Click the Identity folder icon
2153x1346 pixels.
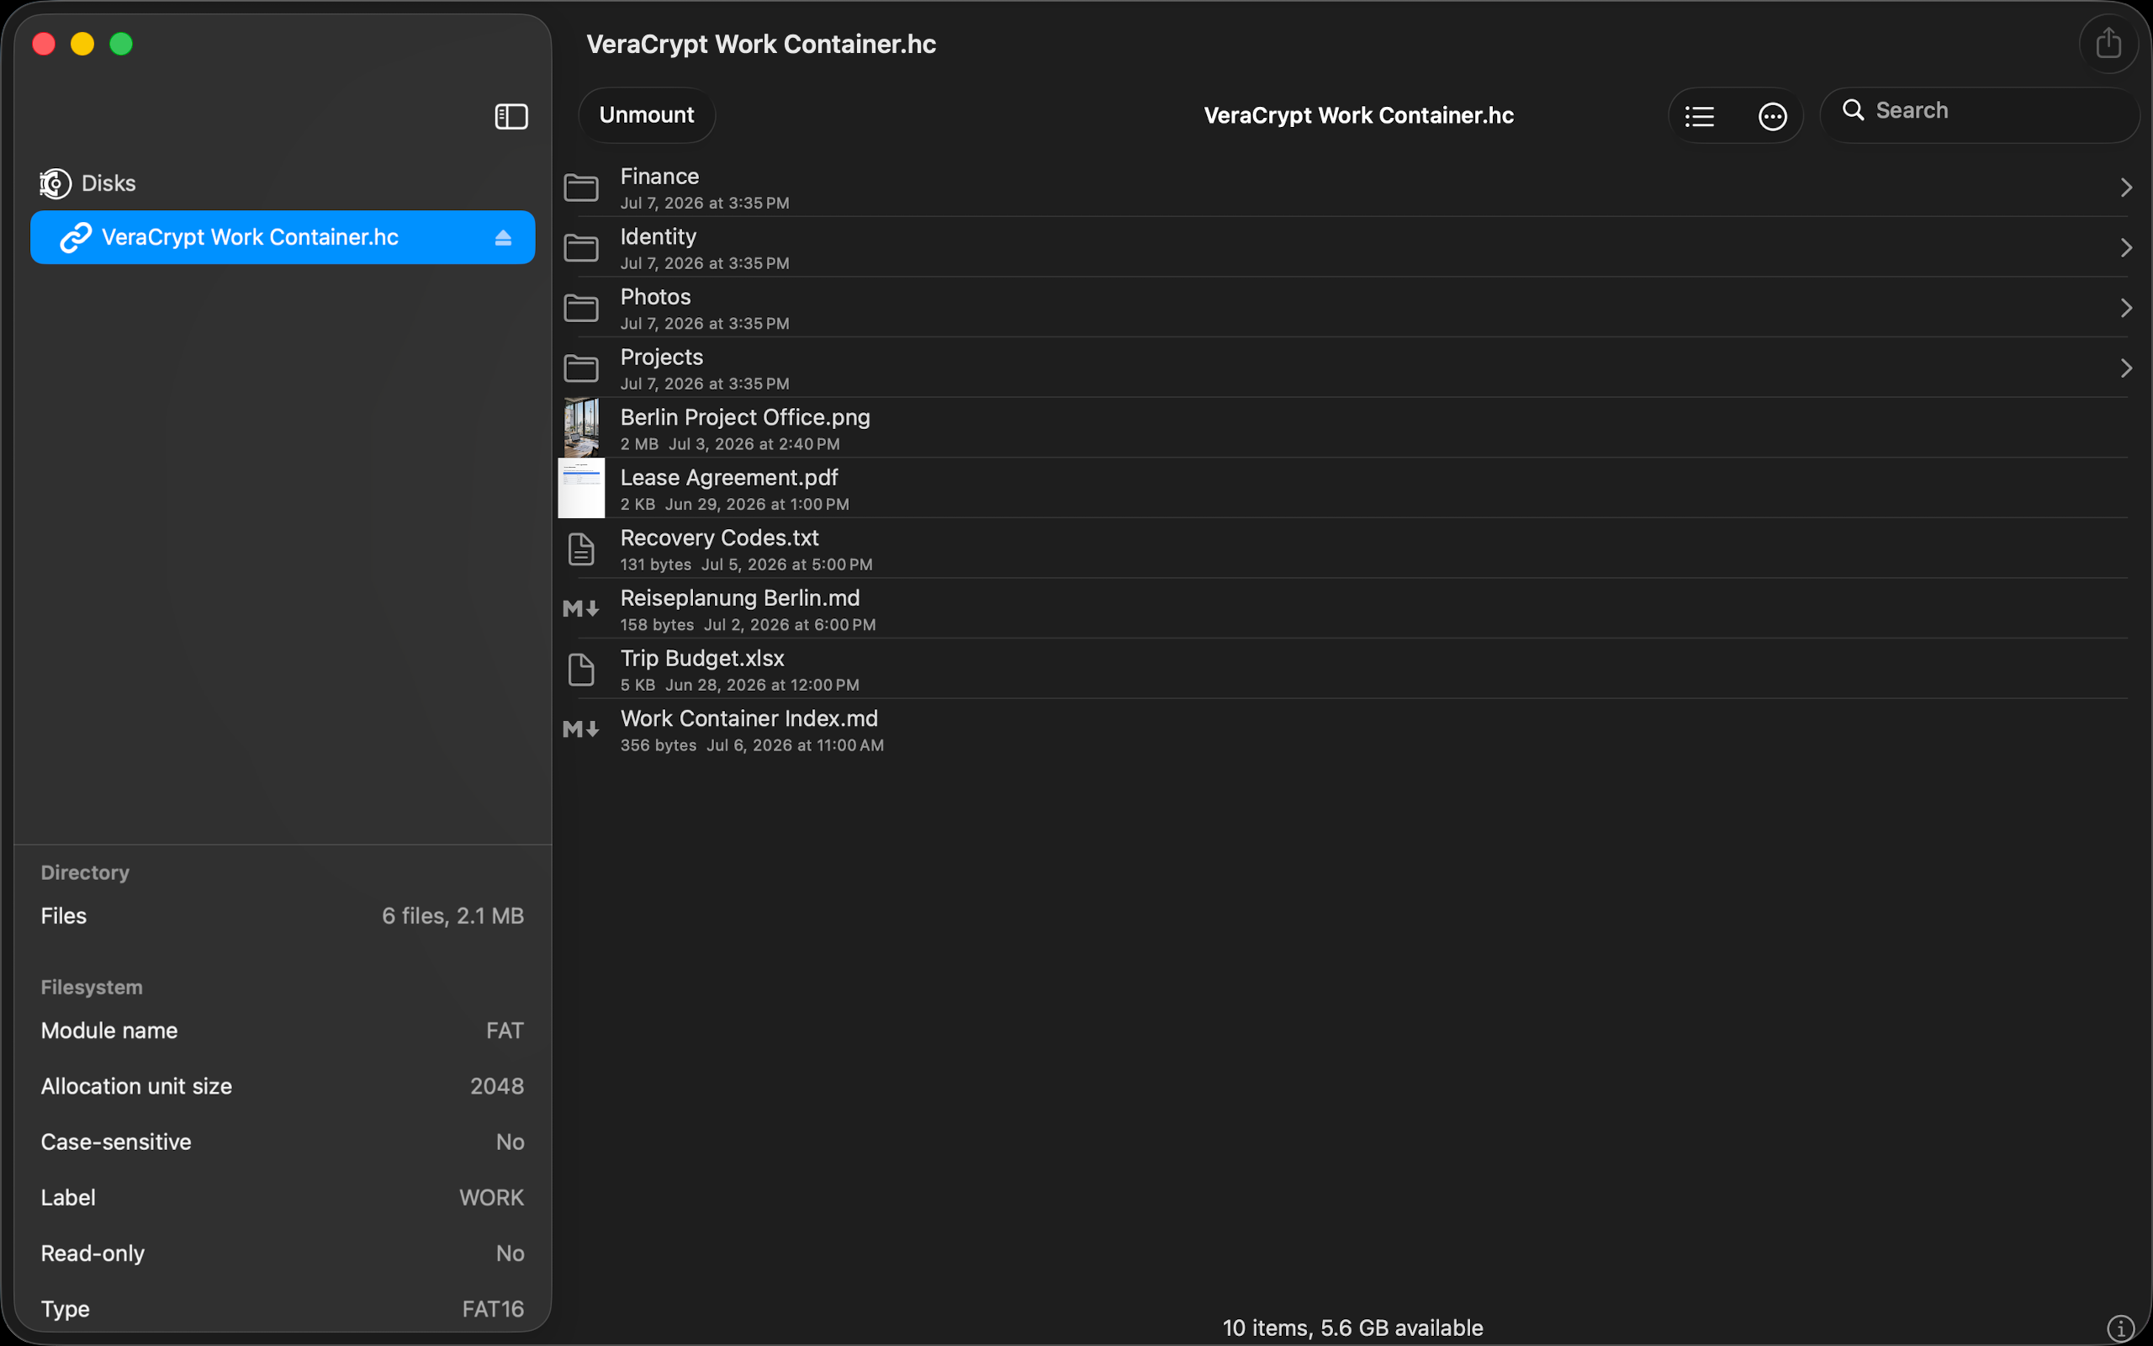tap(581, 247)
